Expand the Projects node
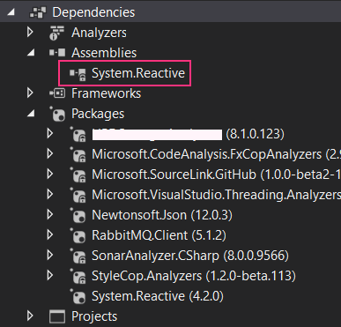The width and height of the screenshot is (341, 327). point(30,316)
